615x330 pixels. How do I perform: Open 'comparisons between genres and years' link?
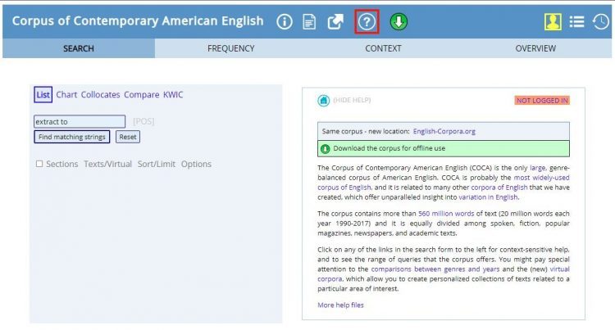point(435,269)
